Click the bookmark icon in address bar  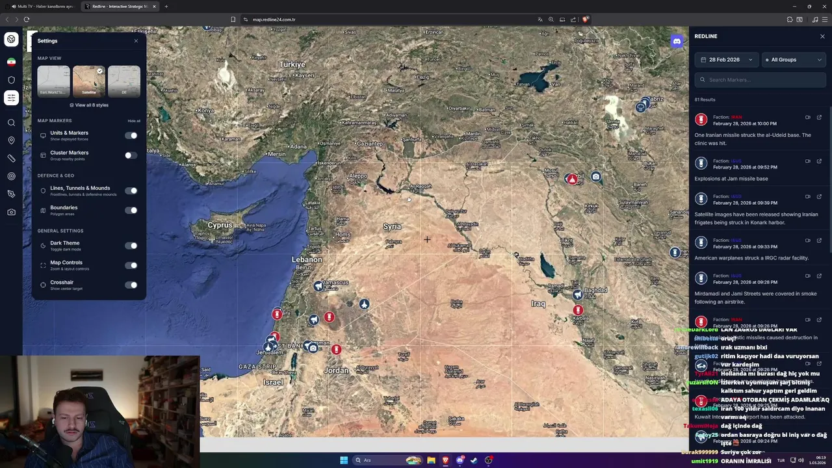(x=233, y=19)
